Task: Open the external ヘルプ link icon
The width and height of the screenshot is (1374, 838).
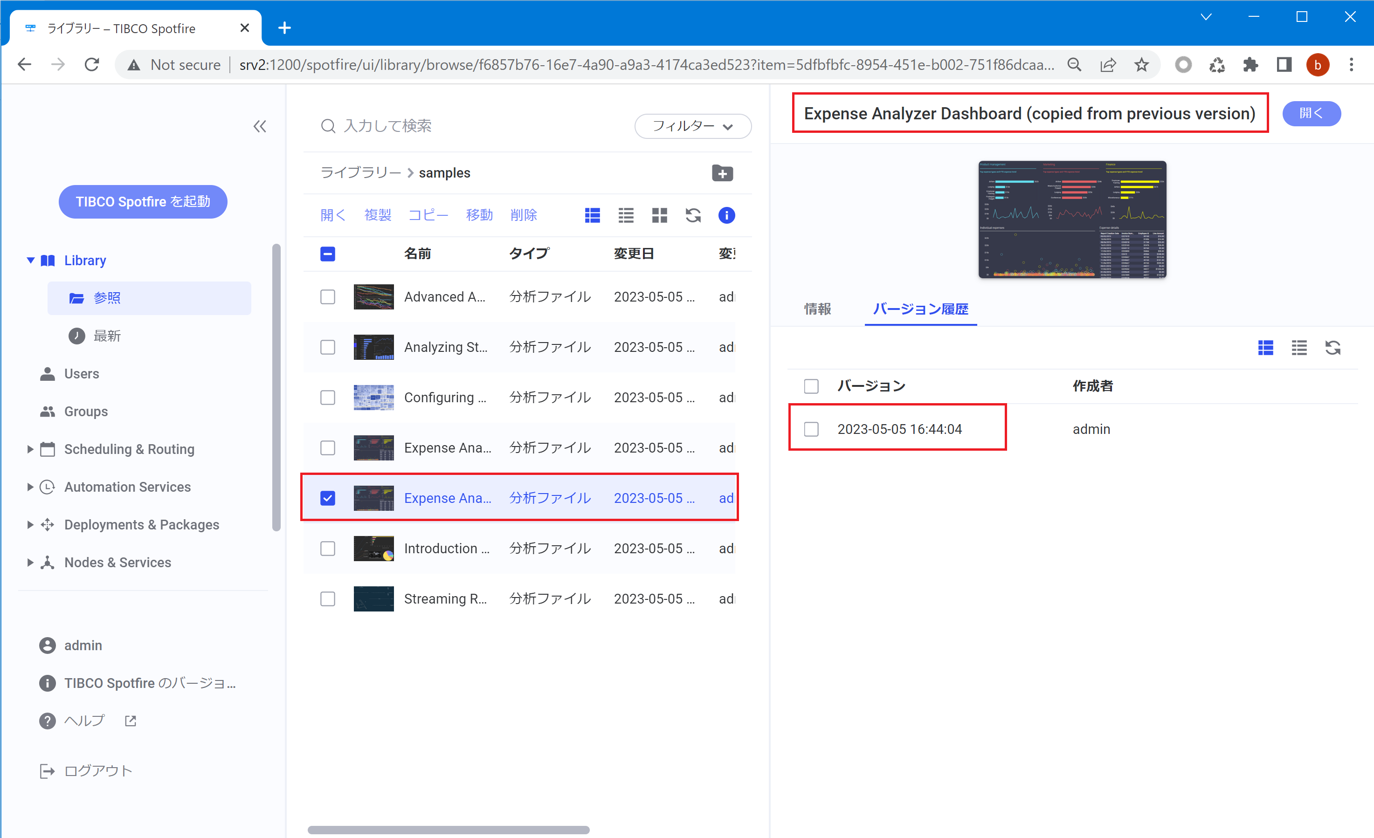Action: pos(131,721)
